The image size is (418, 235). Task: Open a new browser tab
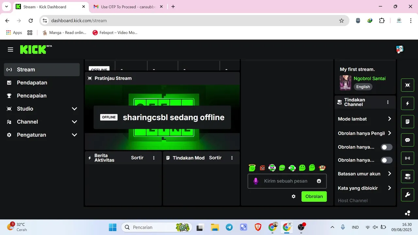173,7
